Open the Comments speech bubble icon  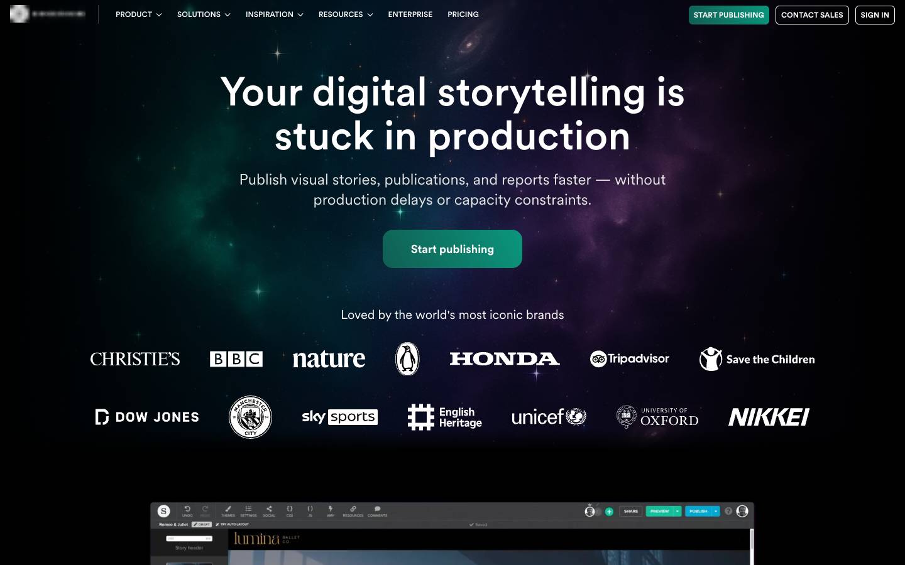click(377, 511)
